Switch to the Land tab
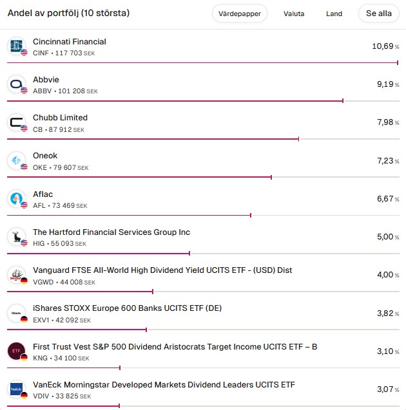Image resolution: width=406 pixels, height=410 pixels. pyautogui.click(x=334, y=14)
